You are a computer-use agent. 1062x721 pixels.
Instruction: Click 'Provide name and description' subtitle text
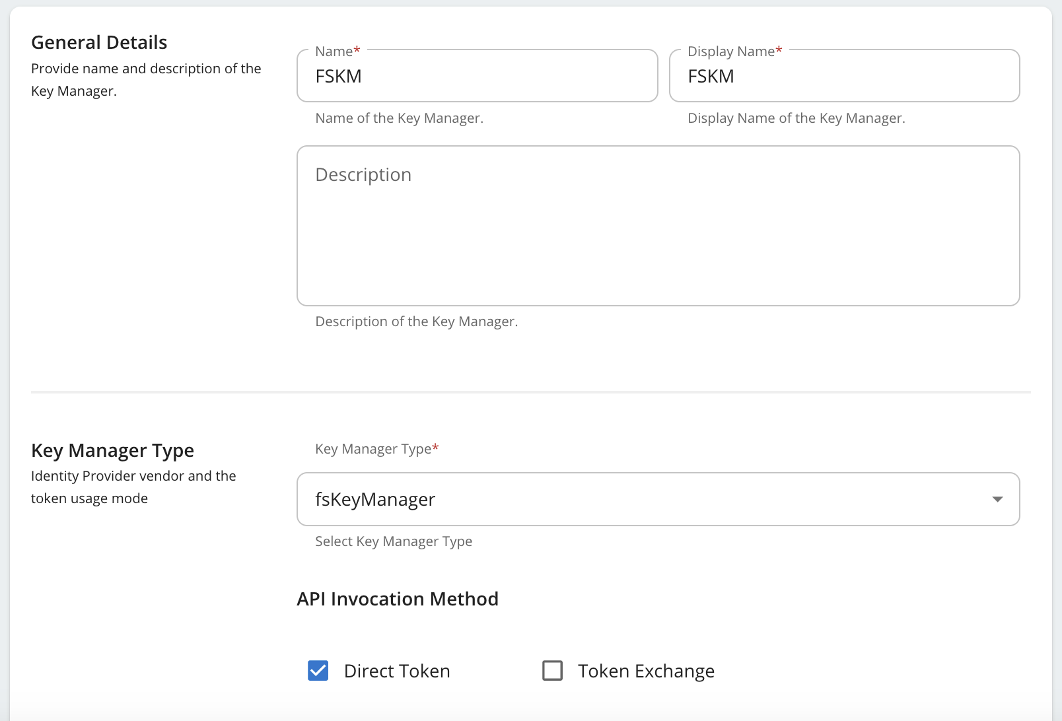pyautogui.click(x=146, y=80)
